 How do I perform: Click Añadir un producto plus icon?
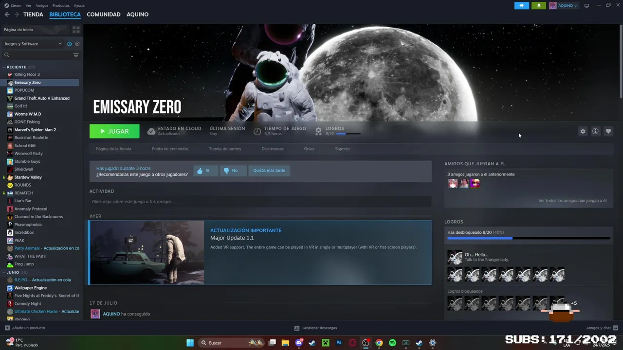click(x=7, y=328)
